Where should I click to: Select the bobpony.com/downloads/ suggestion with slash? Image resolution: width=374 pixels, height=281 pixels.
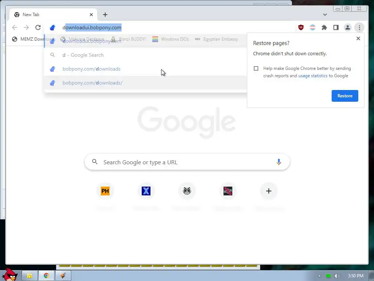(145, 83)
